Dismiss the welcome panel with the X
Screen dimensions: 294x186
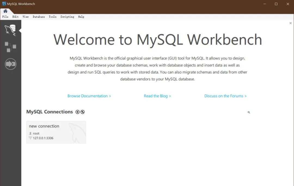[290, 23]
